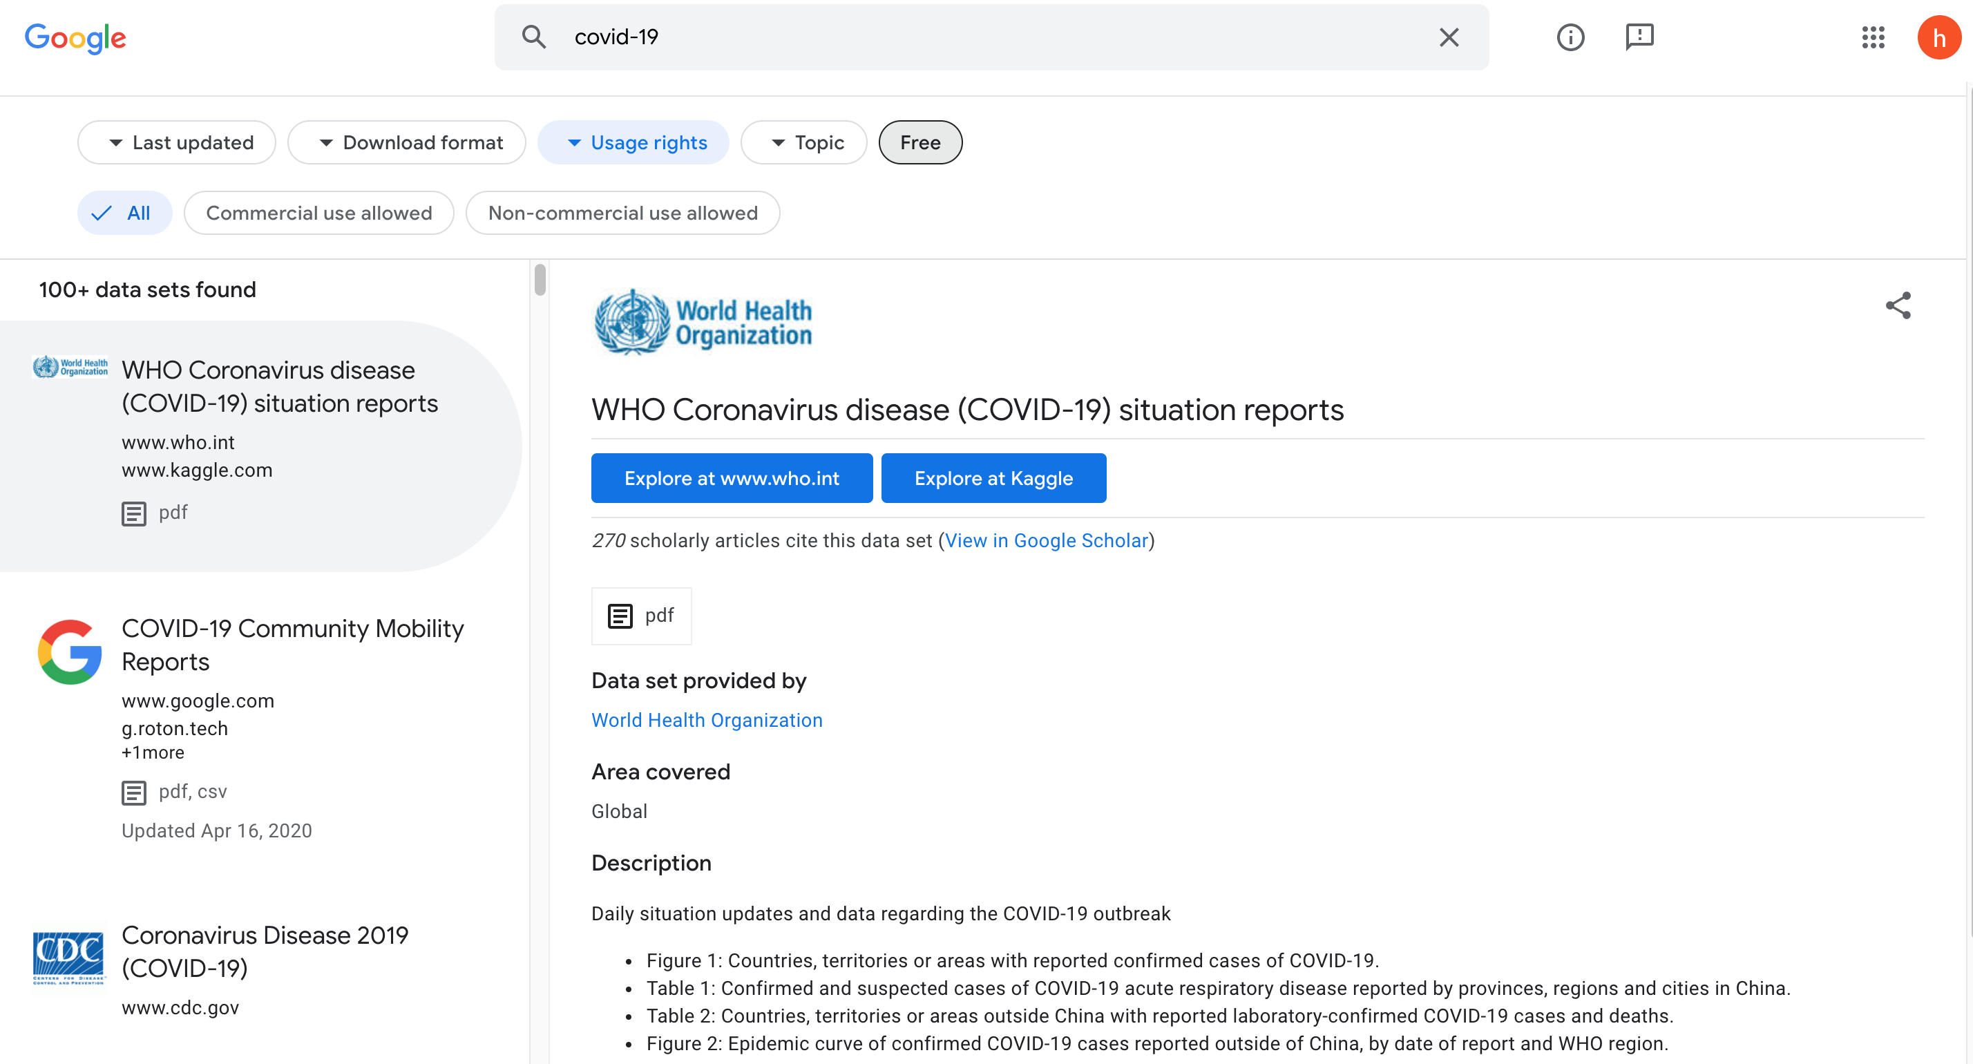Open CDC Coronavirus Disease 2019 result
This screenshot has height=1064, width=1973.
tap(265, 951)
